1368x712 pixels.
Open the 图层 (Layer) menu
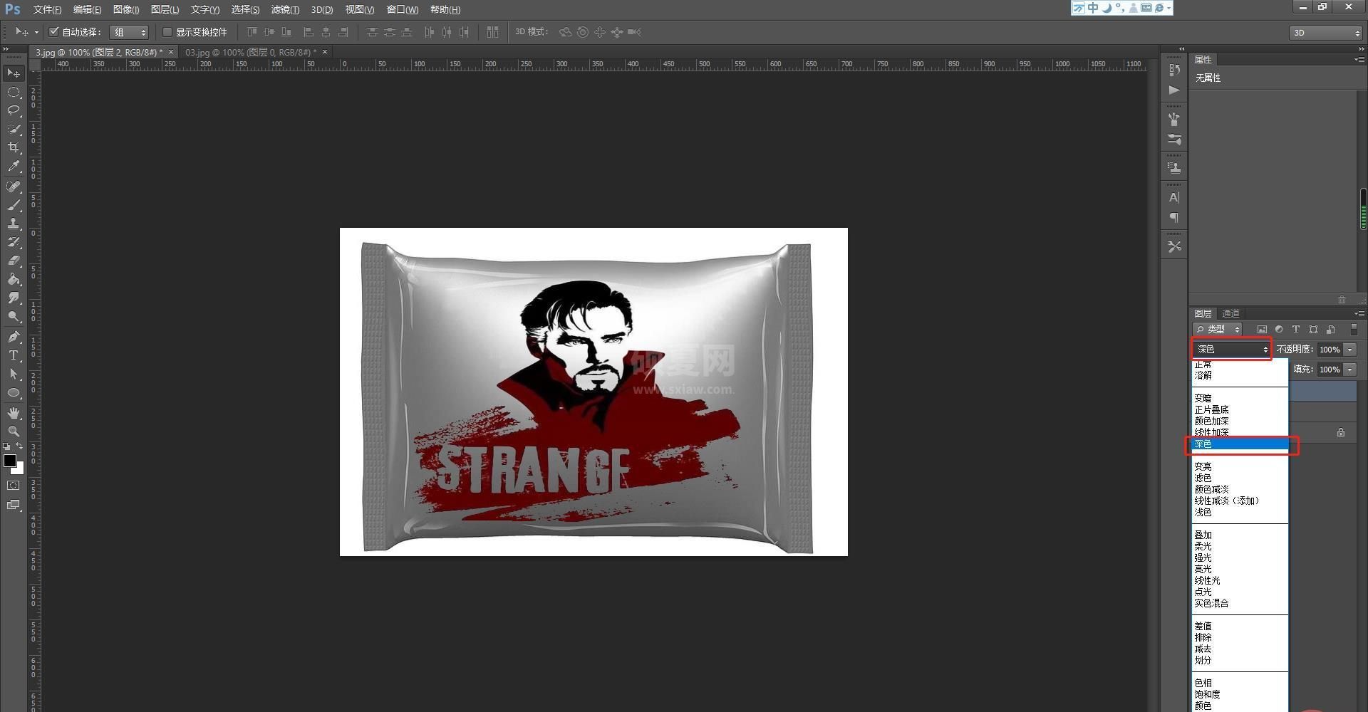(165, 9)
